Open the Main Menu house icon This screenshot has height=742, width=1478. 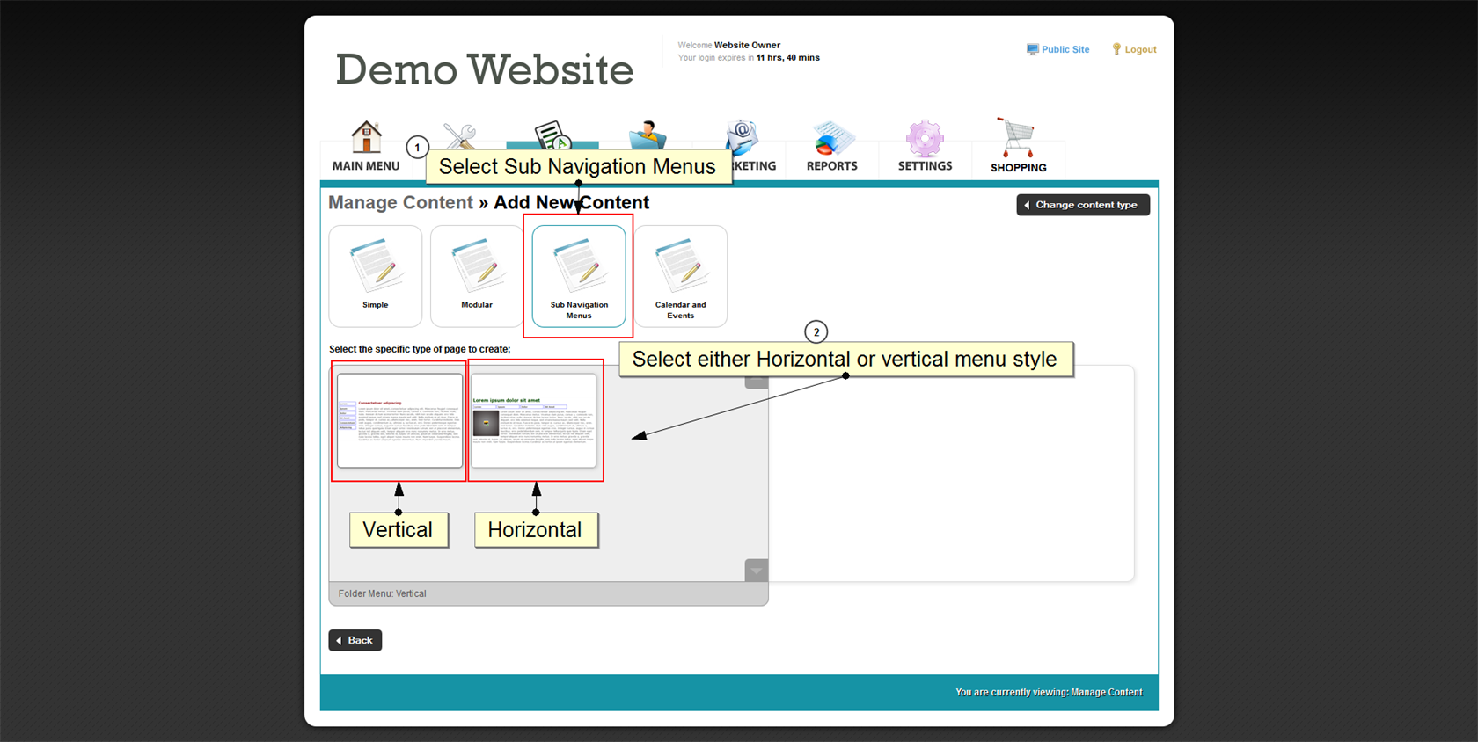[366, 138]
